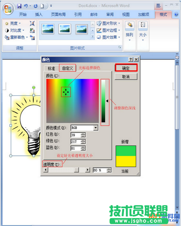
Task: Open the 排列 arrange menu
Action: click(x=130, y=31)
